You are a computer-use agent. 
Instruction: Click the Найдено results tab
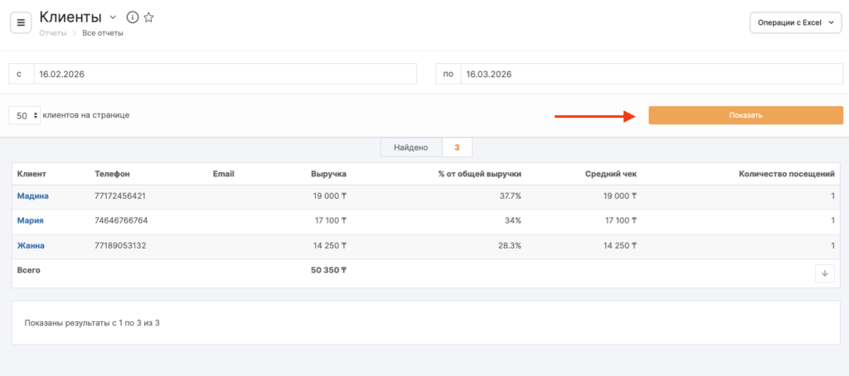411,147
